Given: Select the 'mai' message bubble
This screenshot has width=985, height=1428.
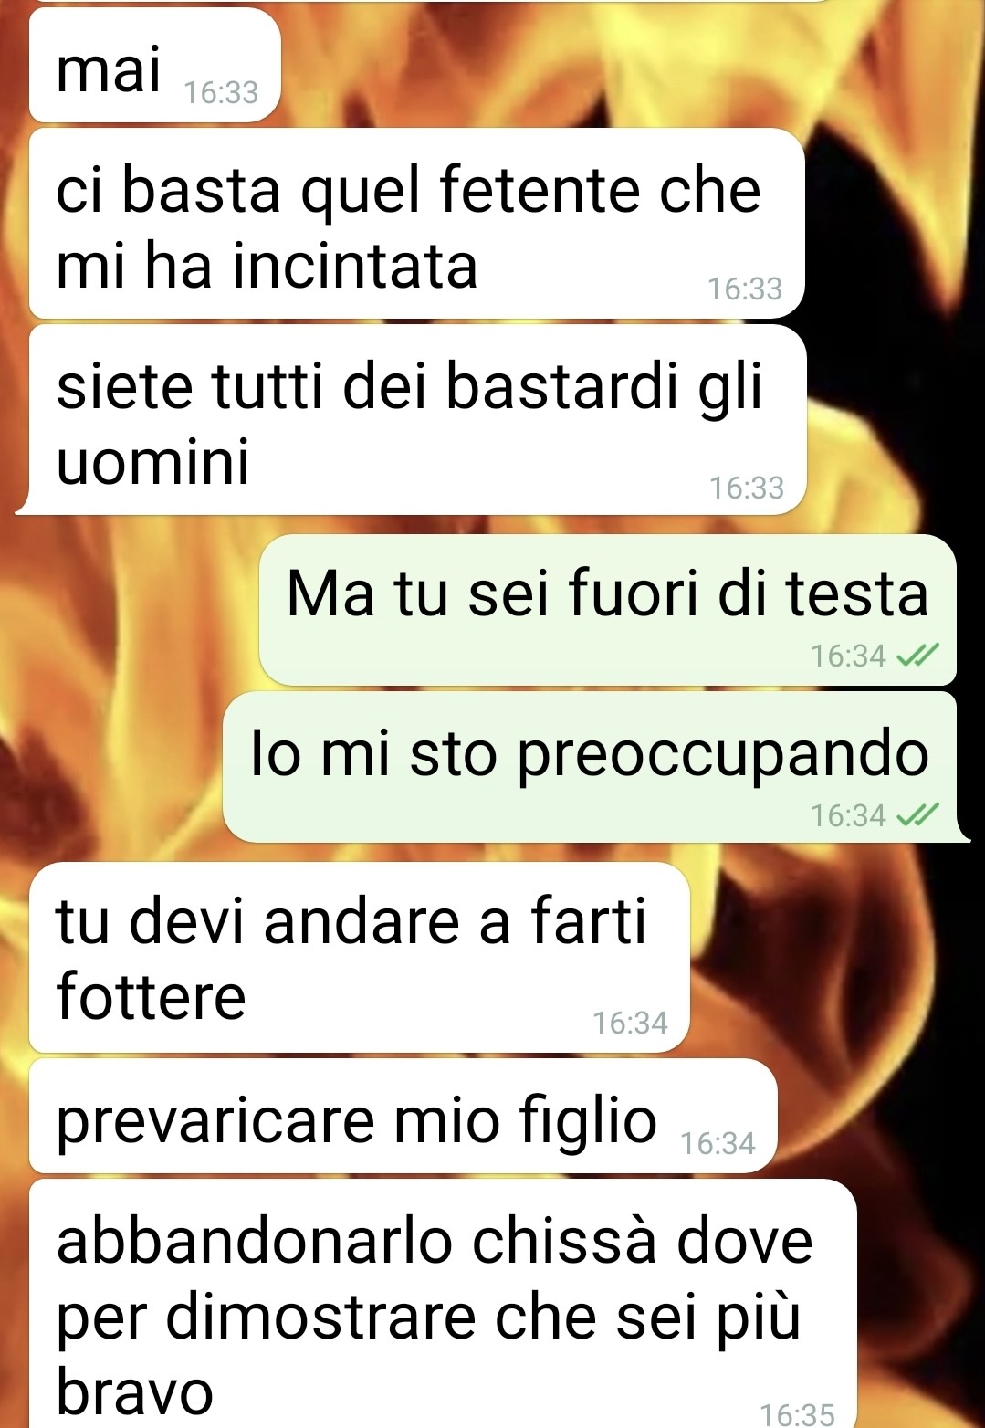Looking at the screenshot, I should click(x=154, y=65).
